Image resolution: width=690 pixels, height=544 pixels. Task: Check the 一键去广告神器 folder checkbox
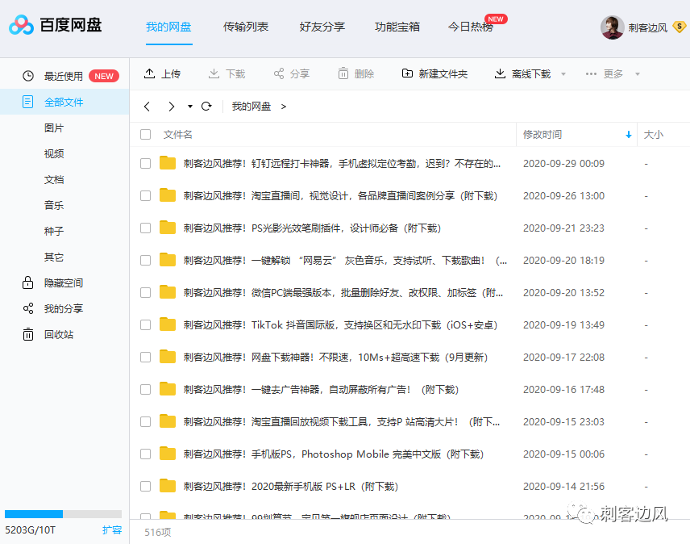(x=146, y=389)
